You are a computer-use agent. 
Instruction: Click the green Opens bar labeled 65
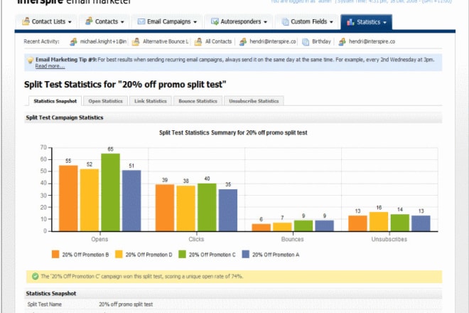(110, 192)
